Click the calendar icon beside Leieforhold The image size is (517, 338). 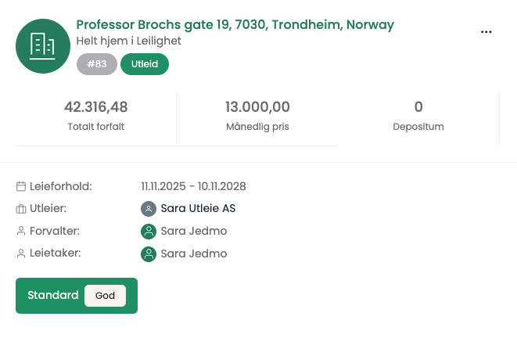(x=21, y=186)
